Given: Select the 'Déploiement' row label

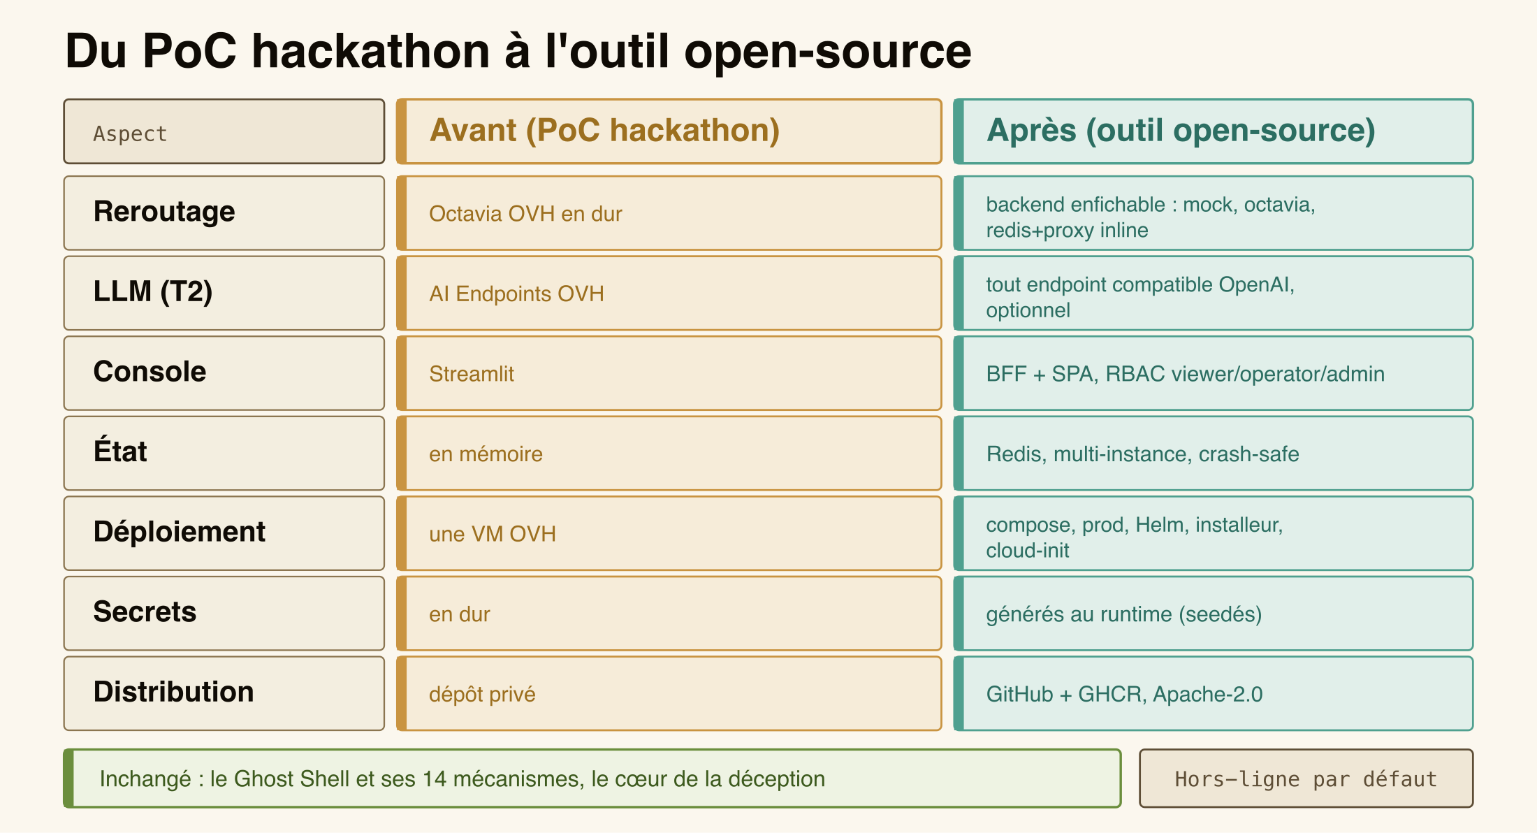Looking at the screenshot, I should coord(224,533).
